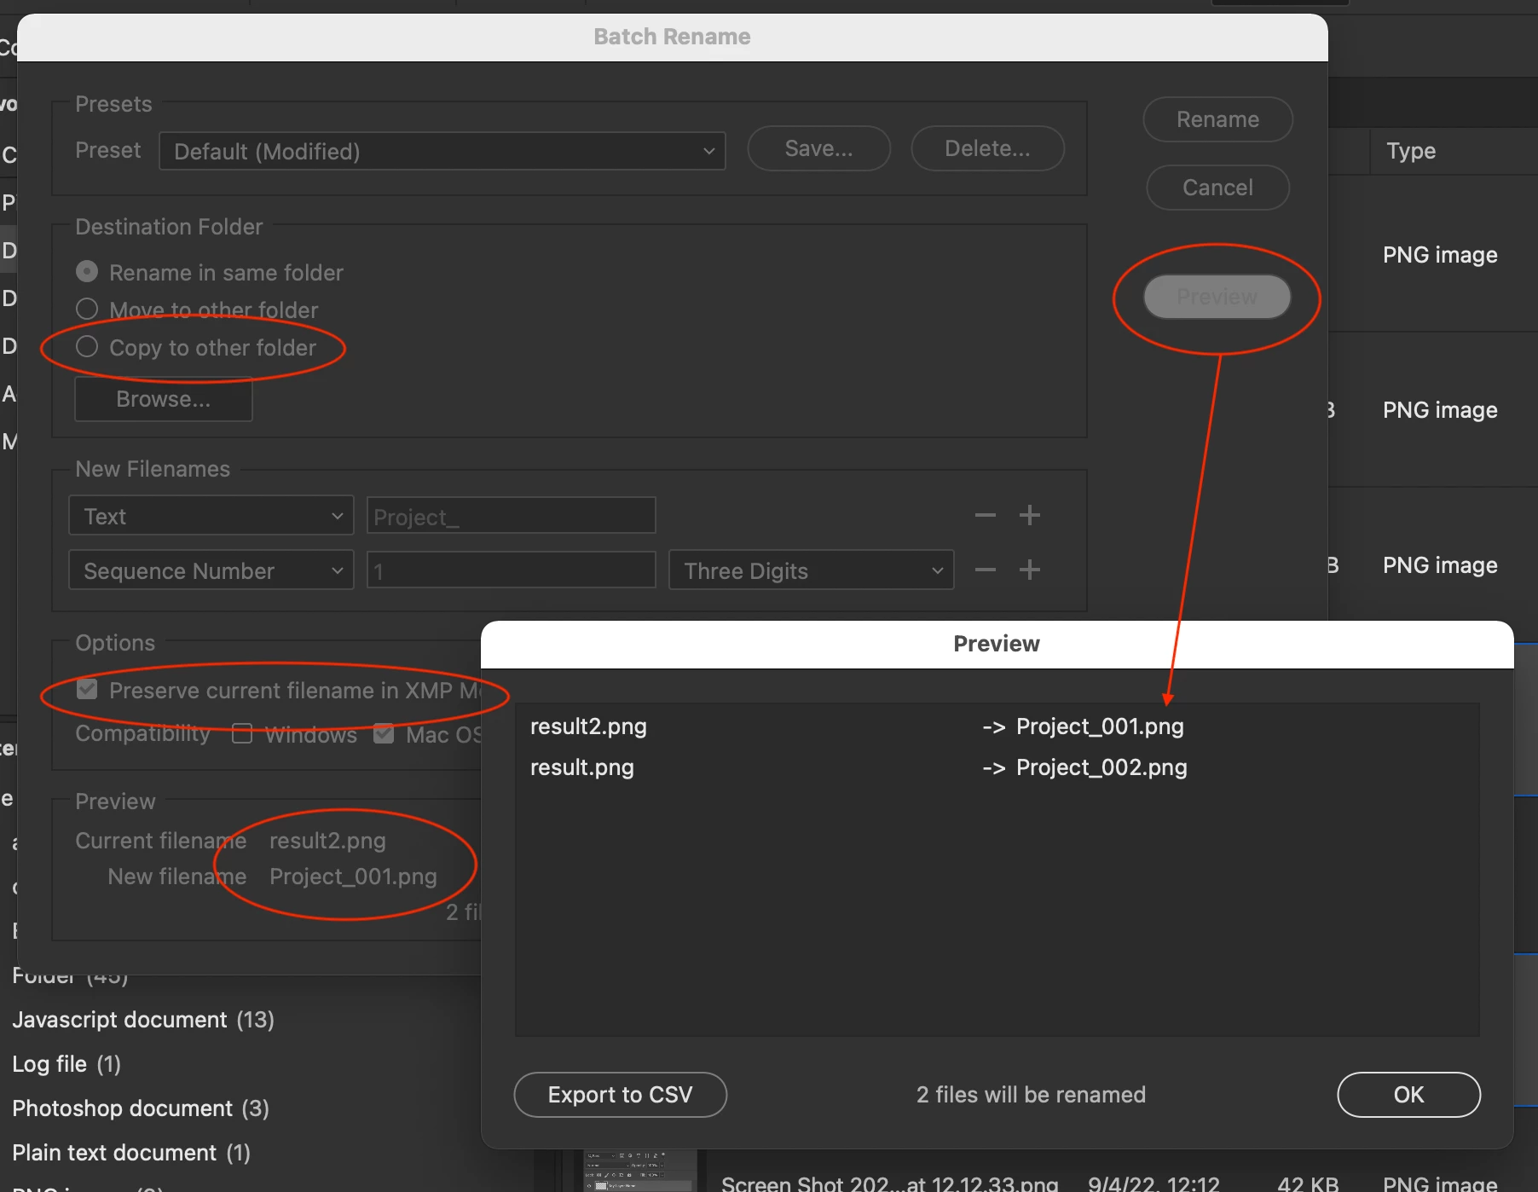Cancel the Batch Rename dialog

[1217, 188]
